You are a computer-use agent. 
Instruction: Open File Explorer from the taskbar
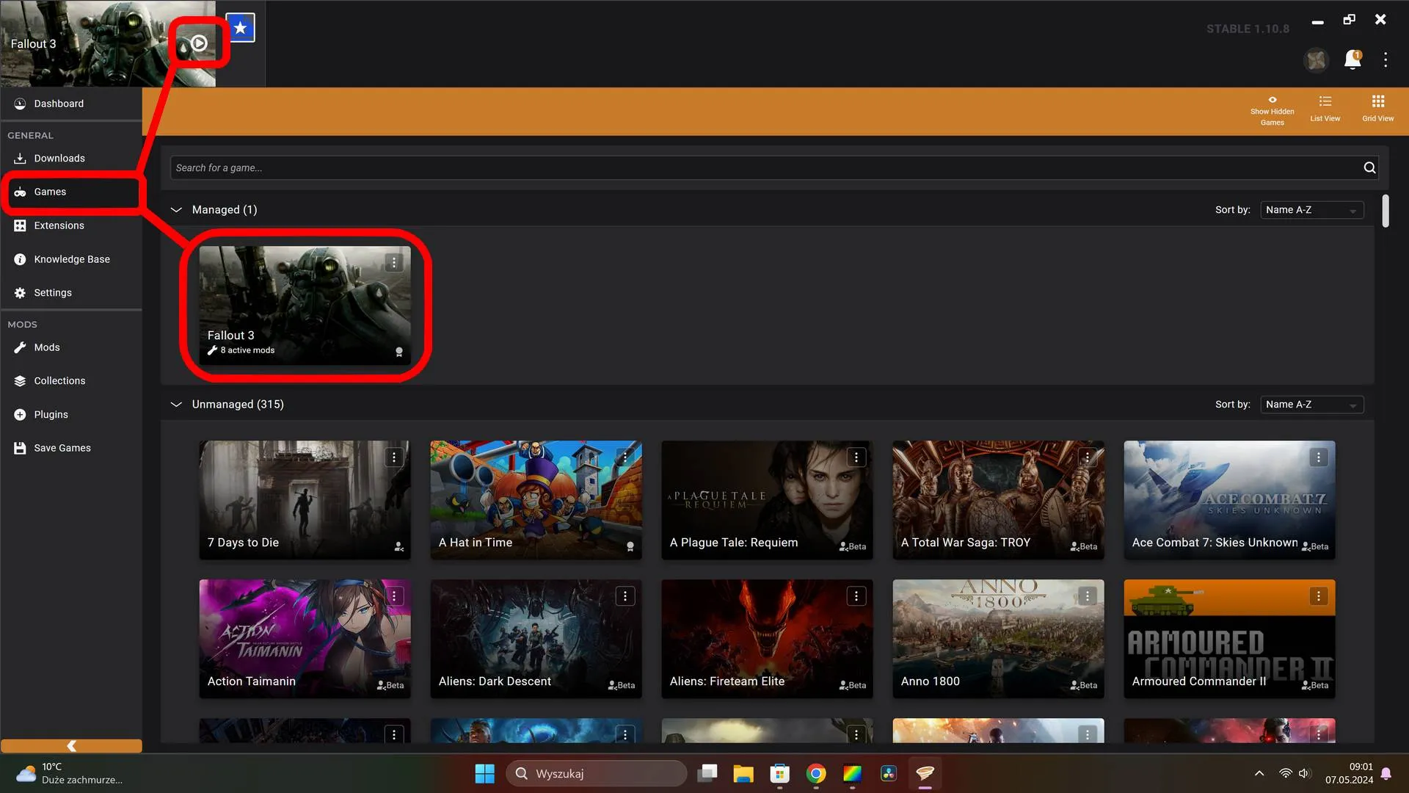point(743,773)
